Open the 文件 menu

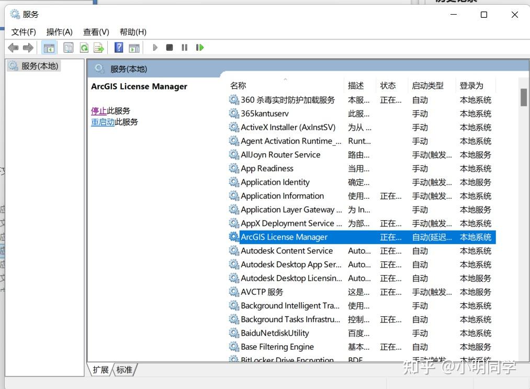coord(23,32)
